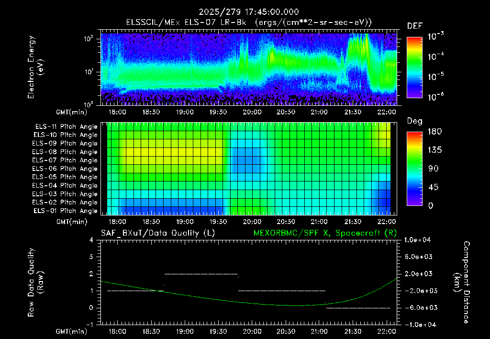Click the ELS-07 Pitch Angle row label
Viewport: 490px width, 339px height.
pos(65,160)
